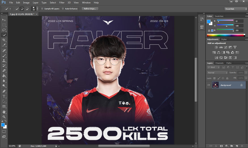248x148 pixels.
Task: Click the foreground color swatch in Color panel
Action: click(209, 22)
